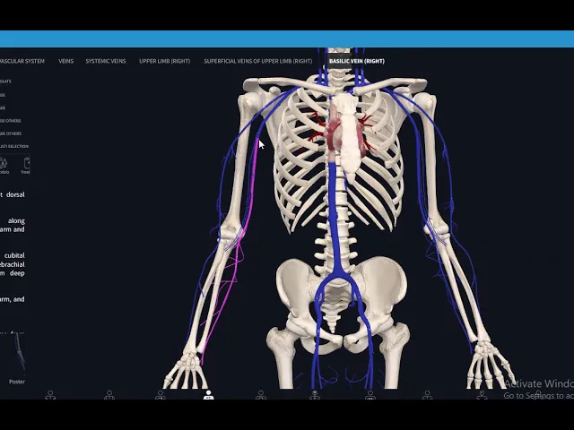Open the Models icon
This screenshot has height=430, width=574.
coord(4,165)
